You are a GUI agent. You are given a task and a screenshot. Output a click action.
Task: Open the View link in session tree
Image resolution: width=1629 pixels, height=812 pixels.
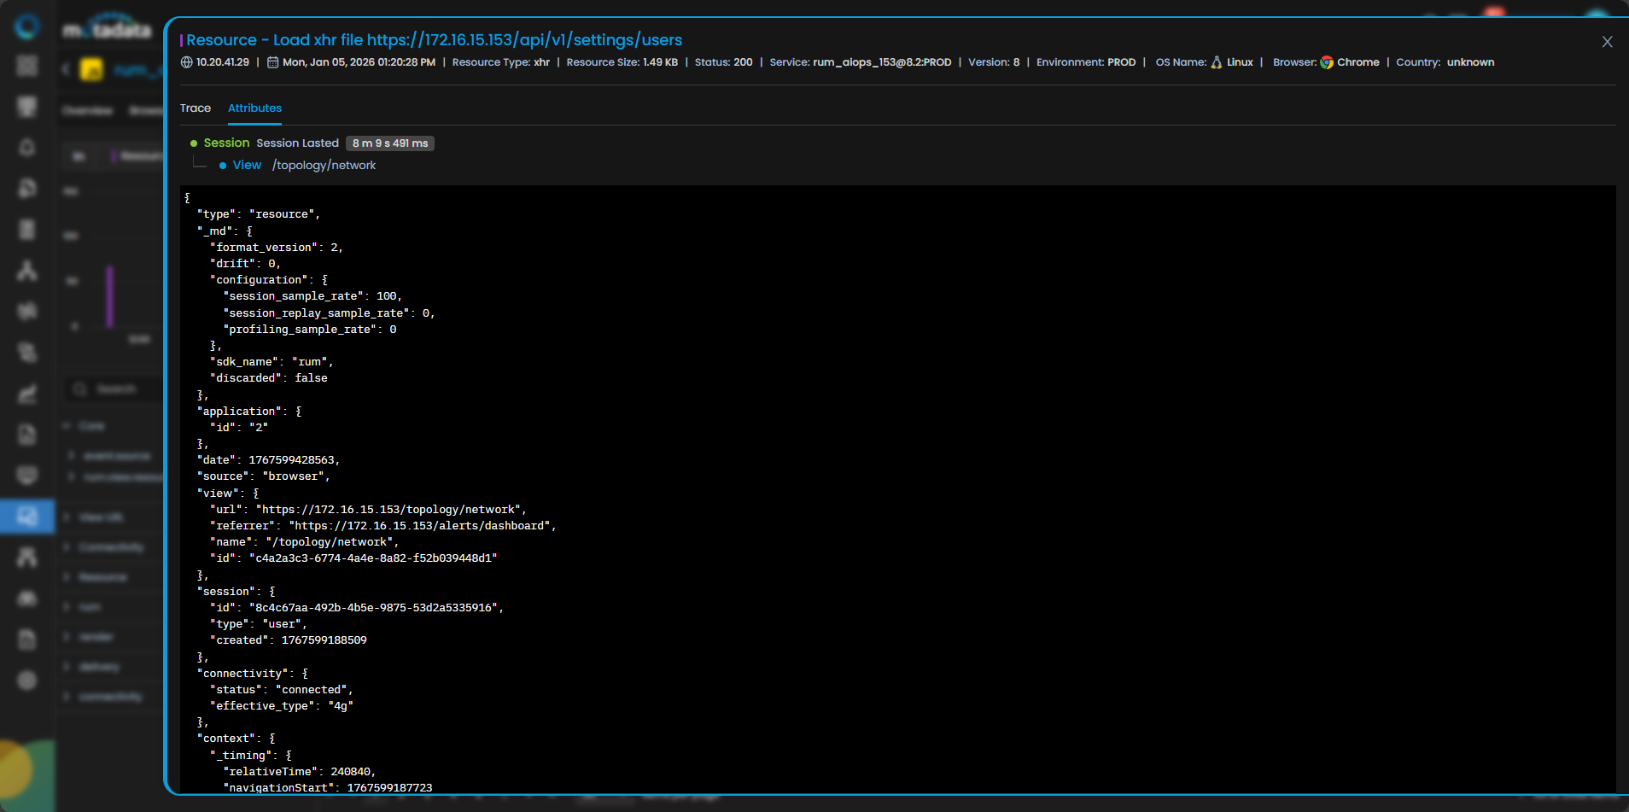(x=247, y=166)
